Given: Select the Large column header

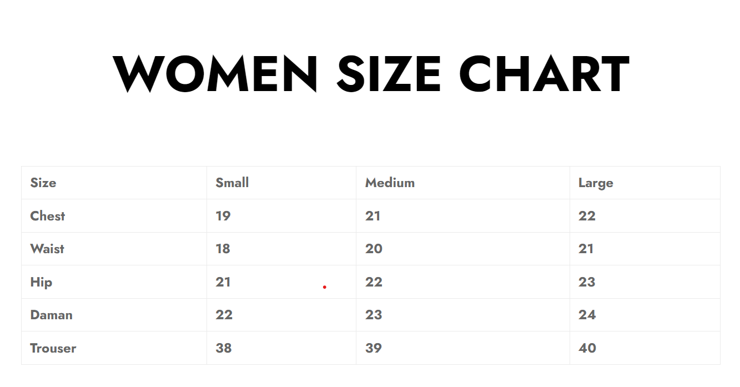Looking at the screenshot, I should (596, 183).
